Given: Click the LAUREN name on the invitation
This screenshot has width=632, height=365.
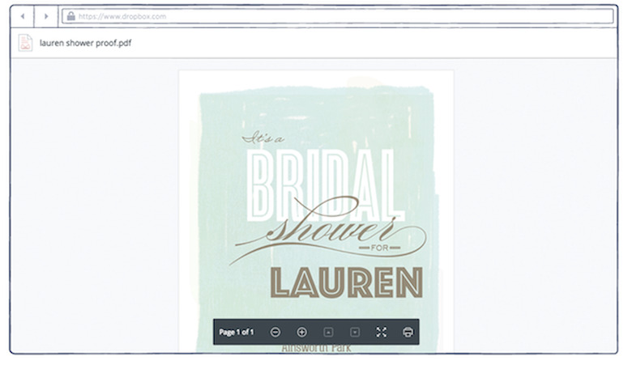Looking at the screenshot, I should point(347,282).
